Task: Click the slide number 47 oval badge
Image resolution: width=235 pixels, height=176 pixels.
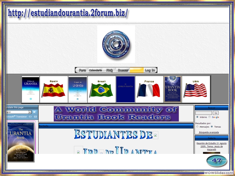Action: pos(217,161)
